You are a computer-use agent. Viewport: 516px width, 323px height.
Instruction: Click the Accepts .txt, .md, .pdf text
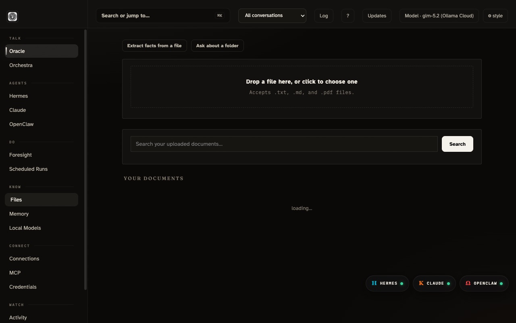302,92
